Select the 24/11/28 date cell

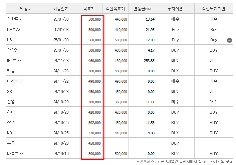coord(61,61)
